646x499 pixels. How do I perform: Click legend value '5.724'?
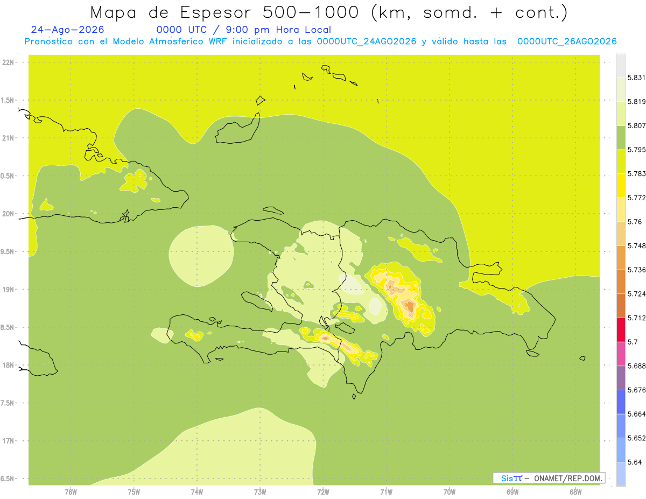point(637,294)
